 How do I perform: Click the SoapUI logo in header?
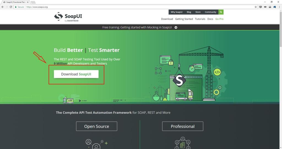[68, 17]
